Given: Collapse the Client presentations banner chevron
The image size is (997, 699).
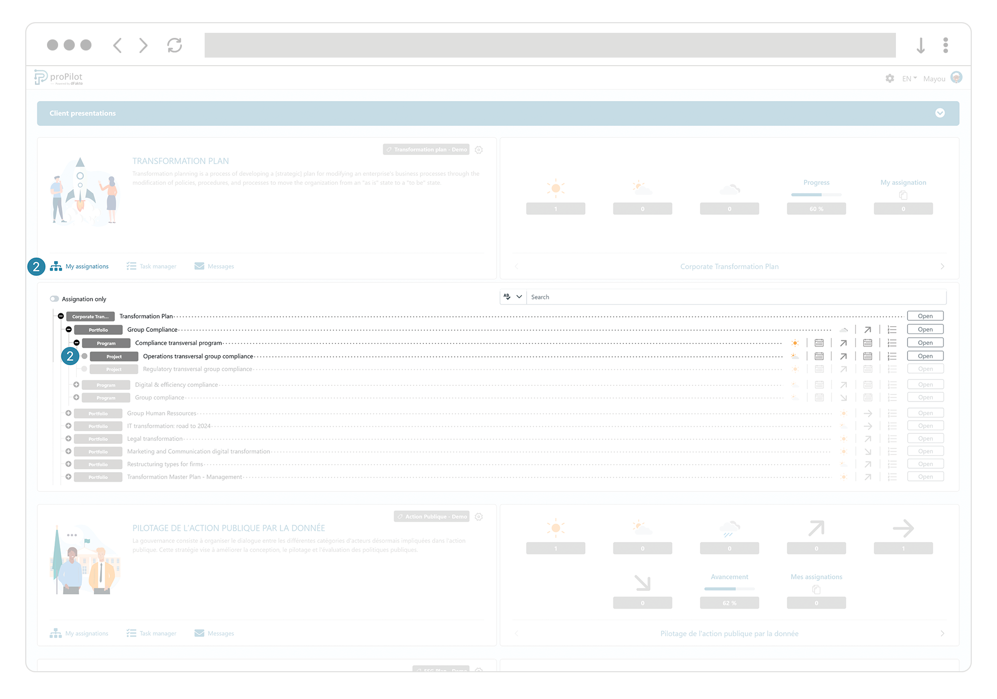Looking at the screenshot, I should click(939, 113).
